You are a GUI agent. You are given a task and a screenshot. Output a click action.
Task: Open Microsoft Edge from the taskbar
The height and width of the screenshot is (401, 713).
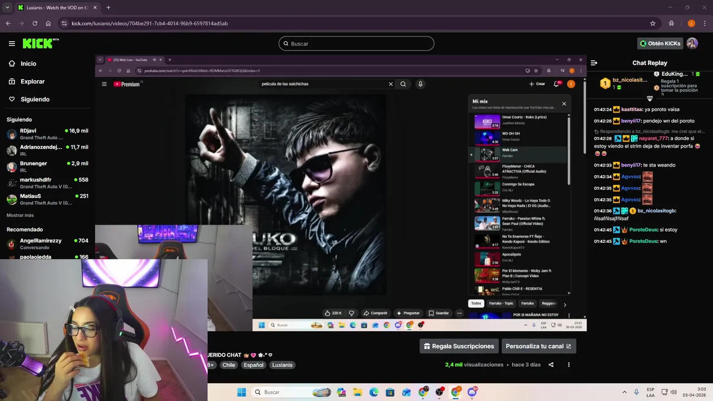click(x=373, y=392)
